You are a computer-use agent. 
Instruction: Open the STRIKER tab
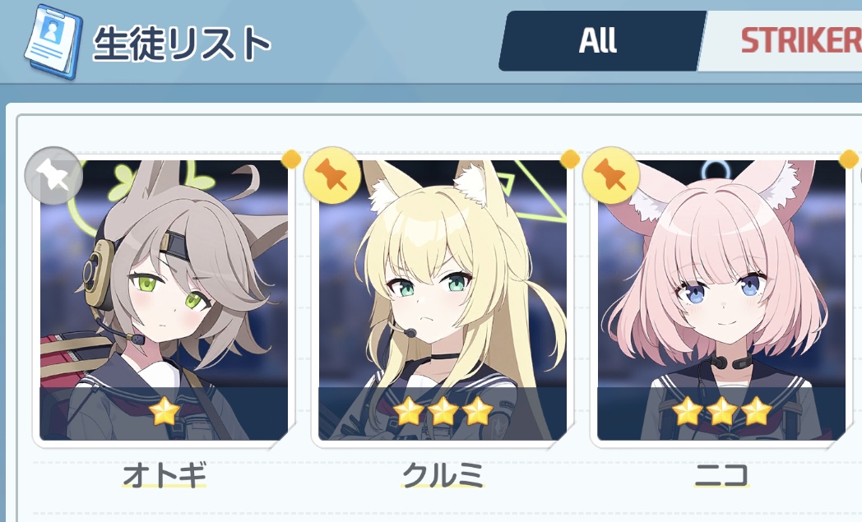[x=783, y=41]
